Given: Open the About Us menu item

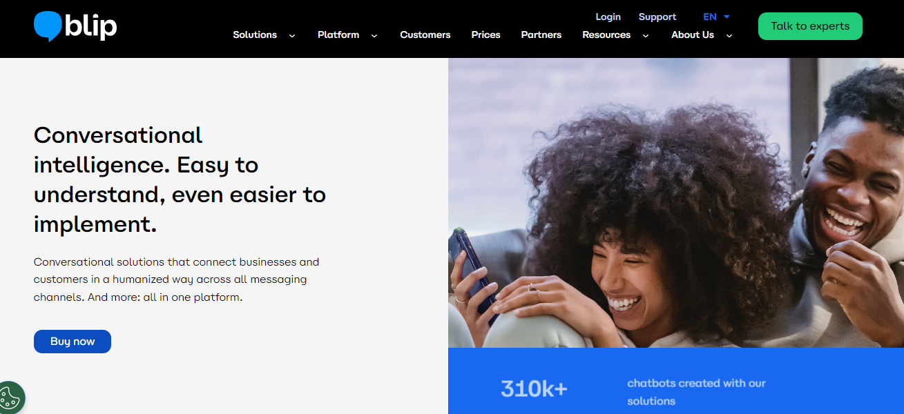Looking at the screenshot, I should click(693, 34).
